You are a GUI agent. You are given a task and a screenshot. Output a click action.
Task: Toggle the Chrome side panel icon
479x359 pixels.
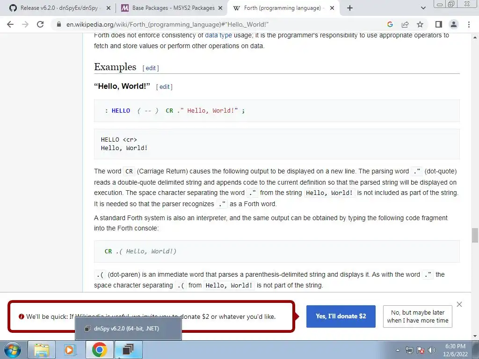pyautogui.click(x=439, y=24)
